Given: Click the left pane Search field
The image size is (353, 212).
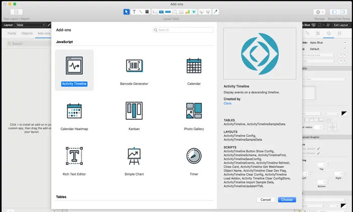Looking at the screenshot, I should click(29, 44).
